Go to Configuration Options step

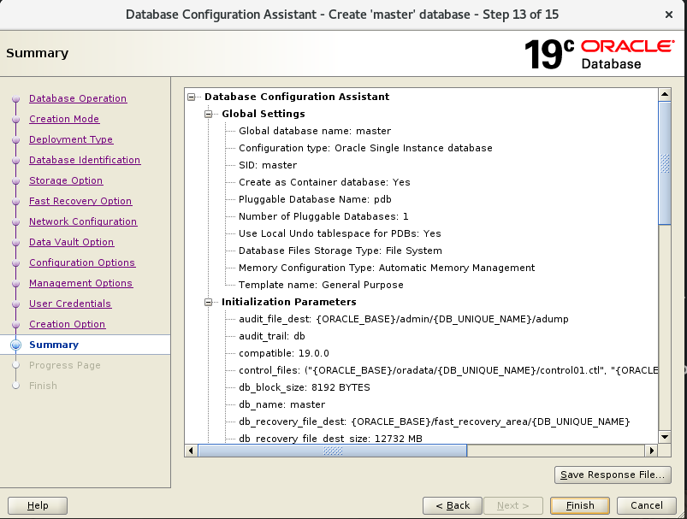pos(82,262)
